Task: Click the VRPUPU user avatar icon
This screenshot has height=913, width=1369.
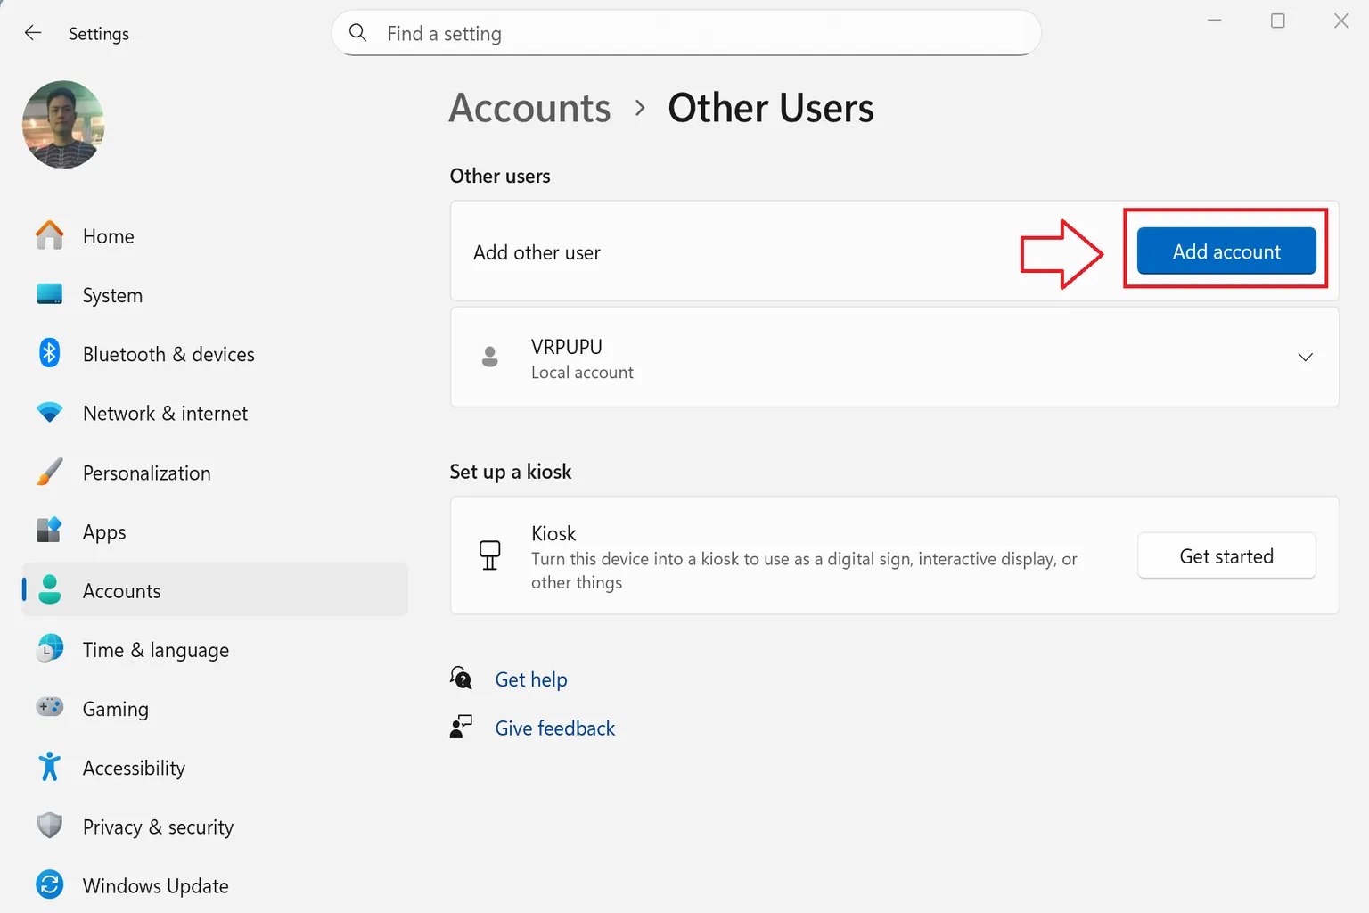Action: click(x=489, y=357)
